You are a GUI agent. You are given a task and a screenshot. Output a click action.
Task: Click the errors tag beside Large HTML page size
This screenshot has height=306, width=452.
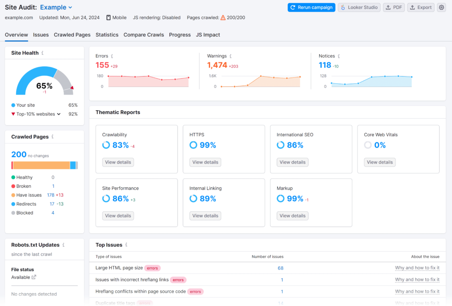152,268
